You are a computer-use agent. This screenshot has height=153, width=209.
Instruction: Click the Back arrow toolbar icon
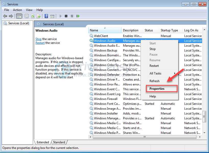[5, 16]
